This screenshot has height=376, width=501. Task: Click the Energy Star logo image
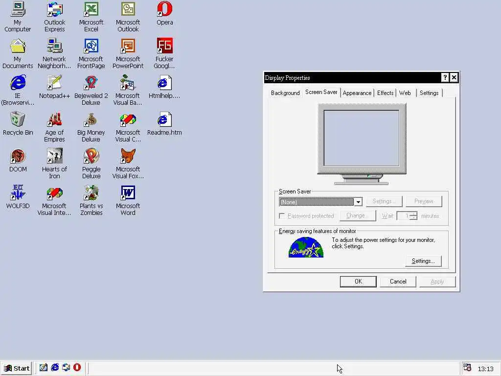[306, 247]
